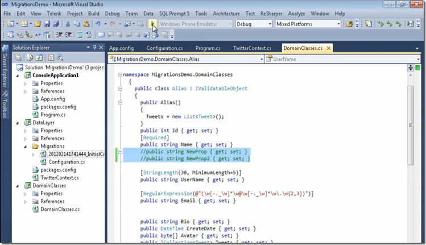Collapse the Alias class outlining region
Screen dimensions: 426x245
coord(120,88)
